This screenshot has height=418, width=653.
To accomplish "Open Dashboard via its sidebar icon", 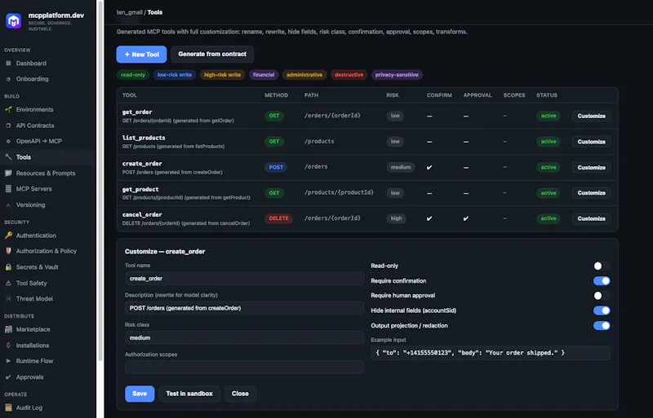I will (8, 64).
